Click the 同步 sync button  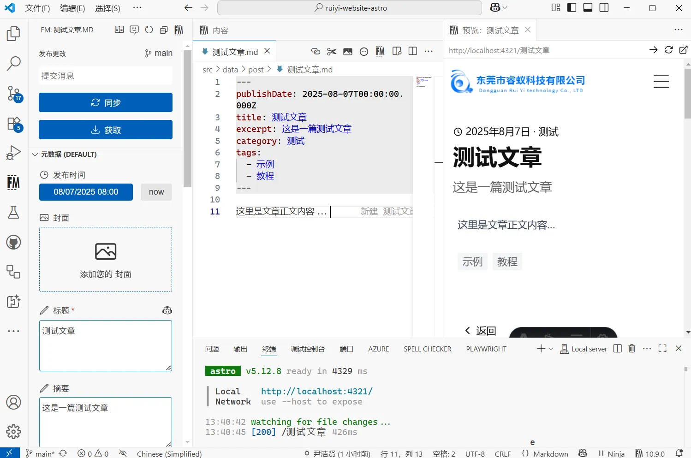106,102
